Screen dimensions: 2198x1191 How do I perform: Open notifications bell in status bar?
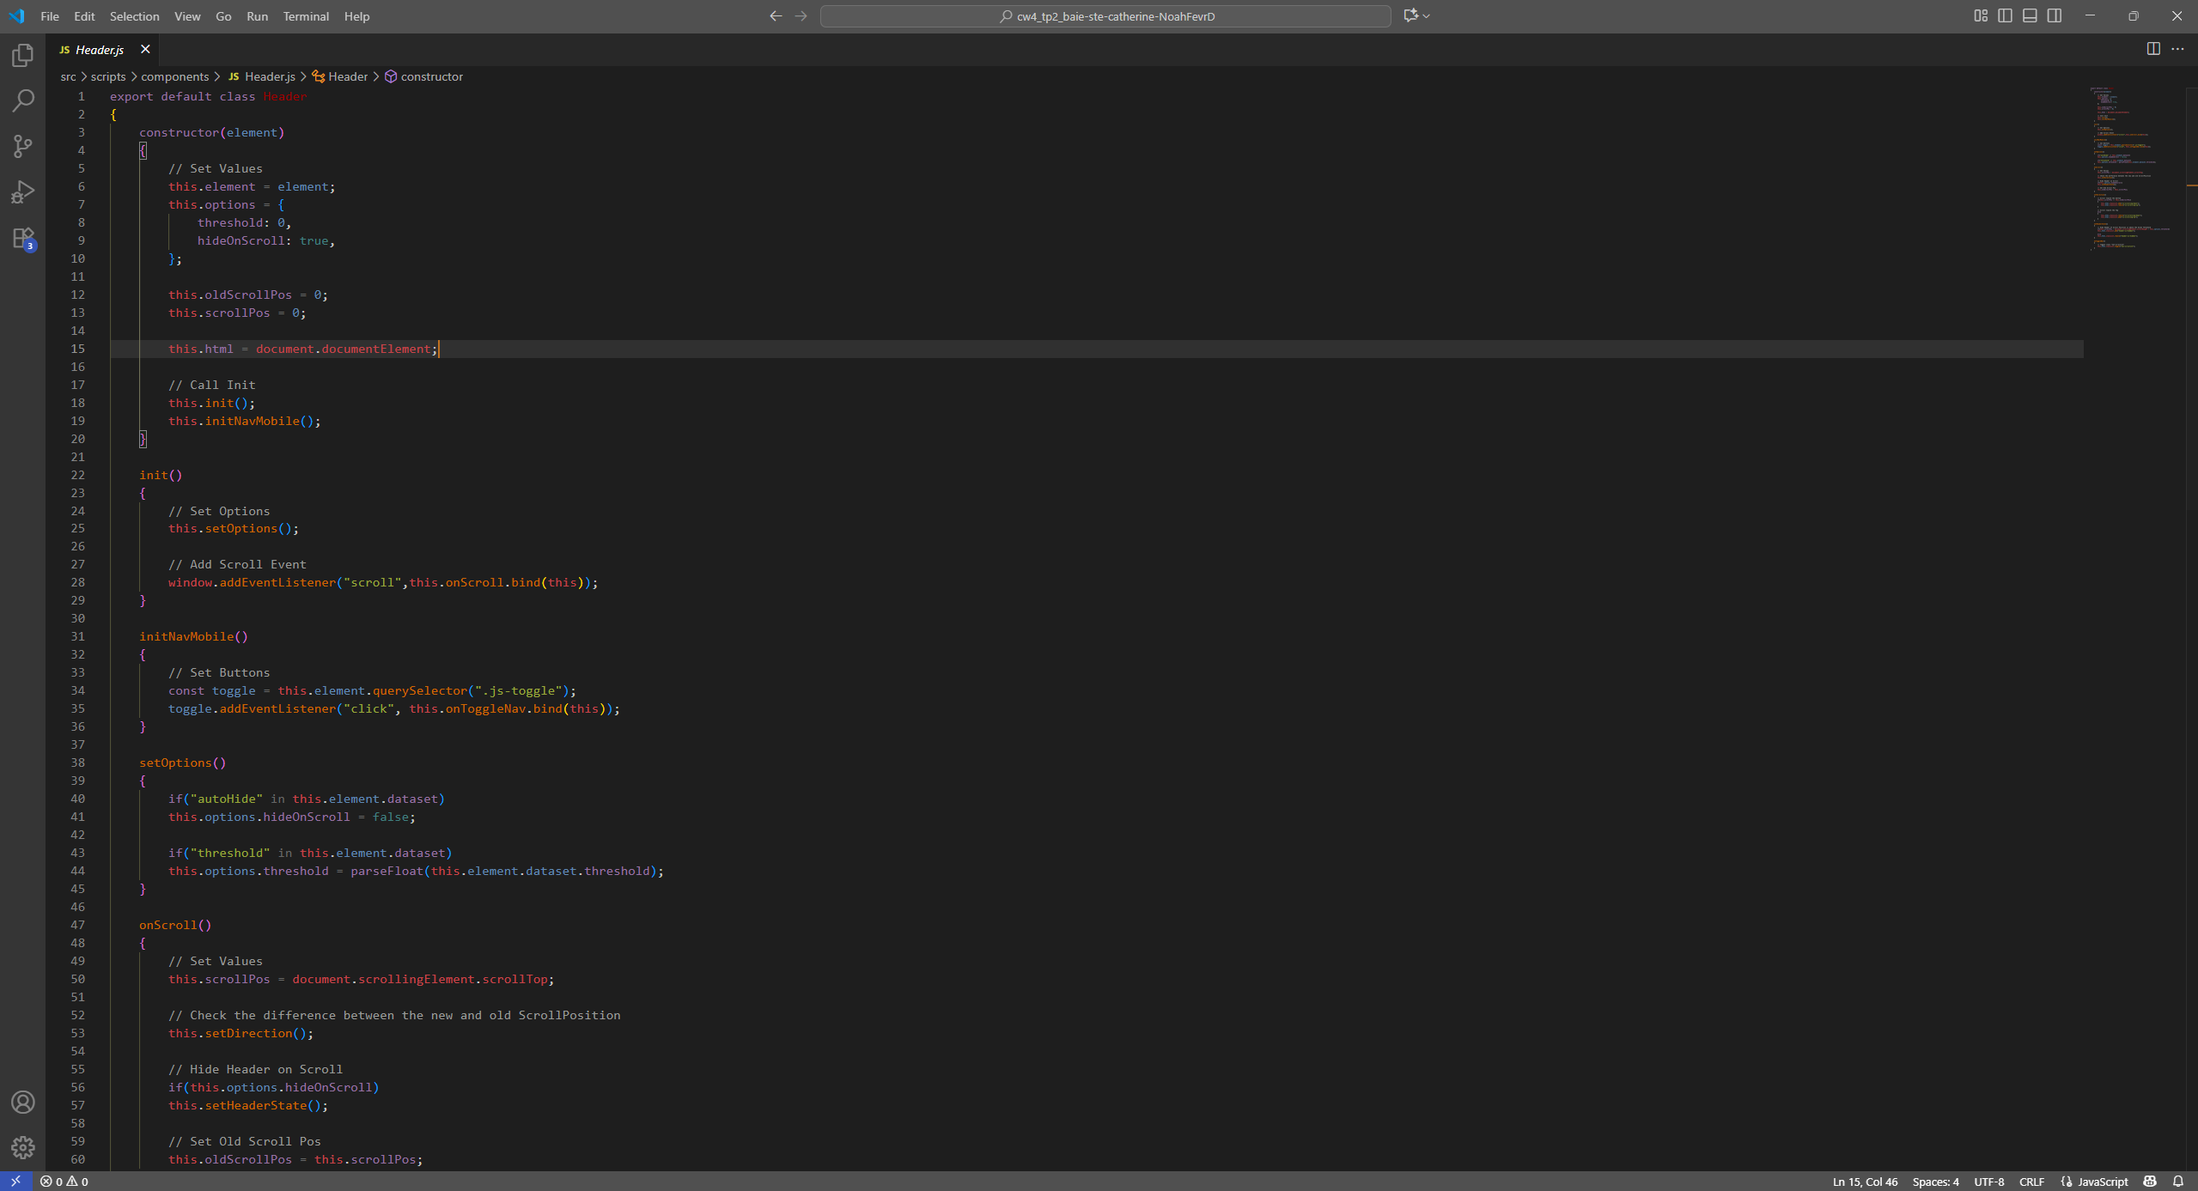click(2177, 1182)
